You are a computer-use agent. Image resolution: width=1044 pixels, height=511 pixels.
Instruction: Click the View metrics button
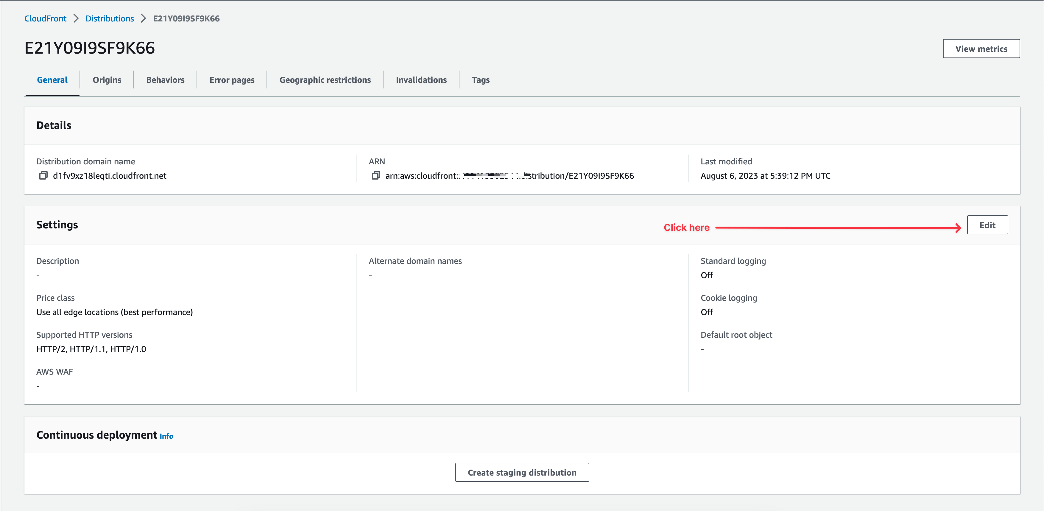click(x=981, y=49)
